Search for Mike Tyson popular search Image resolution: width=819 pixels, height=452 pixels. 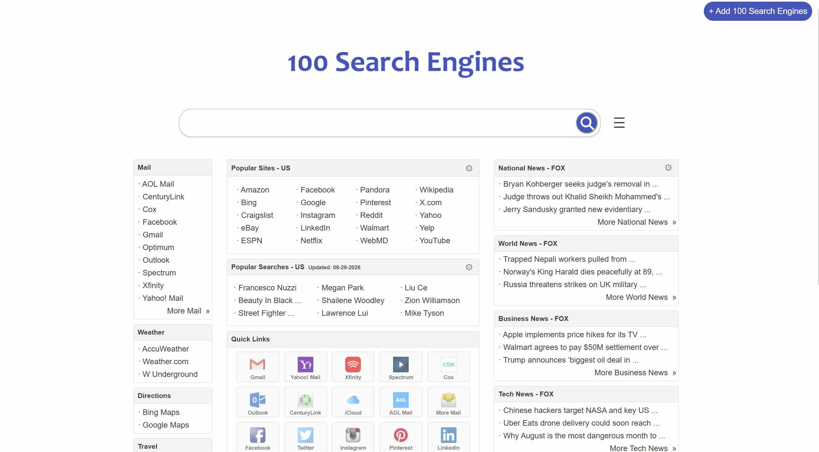(x=424, y=313)
